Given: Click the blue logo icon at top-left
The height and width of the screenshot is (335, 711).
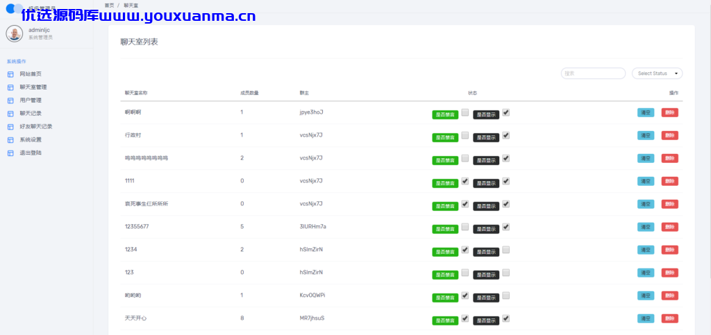Looking at the screenshot, I should (x=14, y=8).
